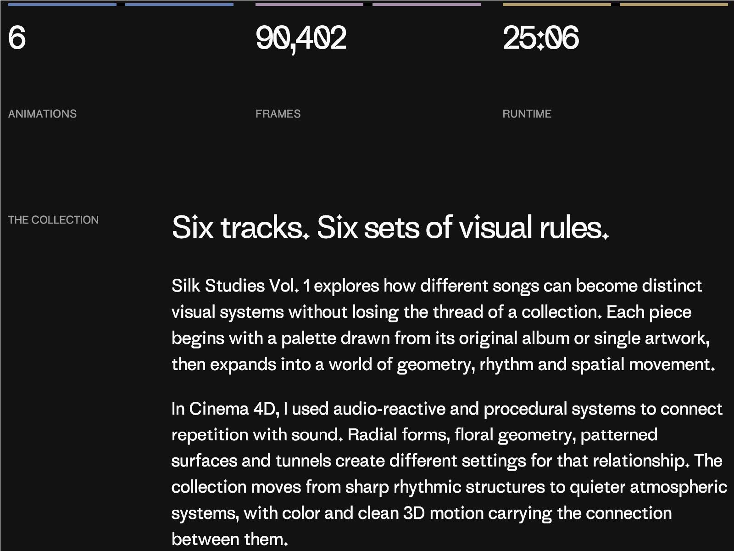
Task: Click the In Cinema 4D paragraph start
Action: click(224, 409)
